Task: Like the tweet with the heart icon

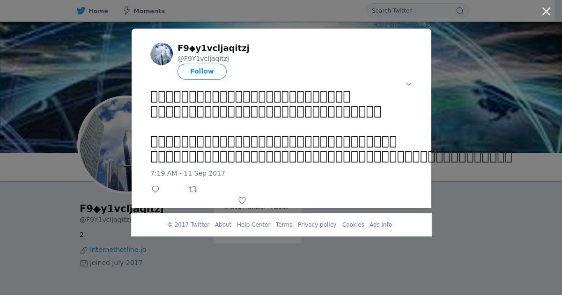Action: (x=242, y=200)
